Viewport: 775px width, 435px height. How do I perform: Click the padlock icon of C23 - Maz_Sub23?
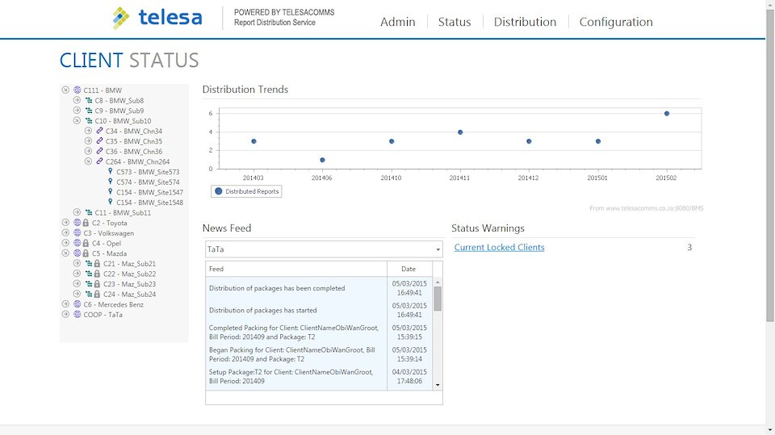pos(97,284)
